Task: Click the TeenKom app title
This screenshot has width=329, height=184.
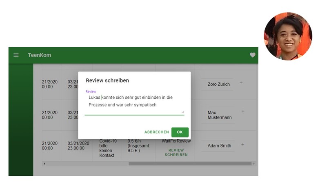Action: point(40,55)
